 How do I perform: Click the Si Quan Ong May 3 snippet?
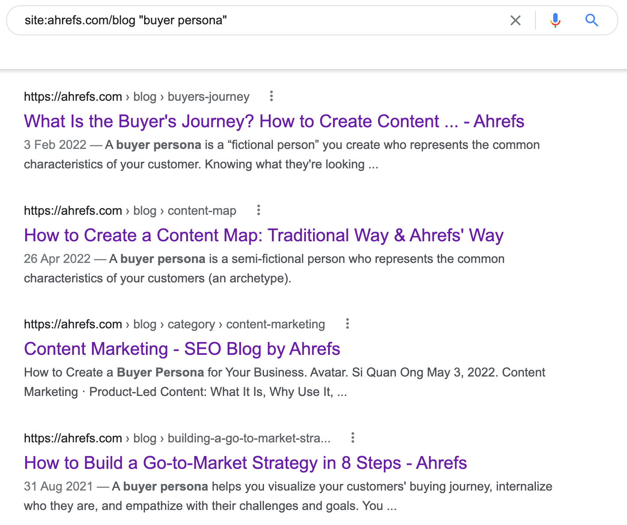(x=284, y=382)
